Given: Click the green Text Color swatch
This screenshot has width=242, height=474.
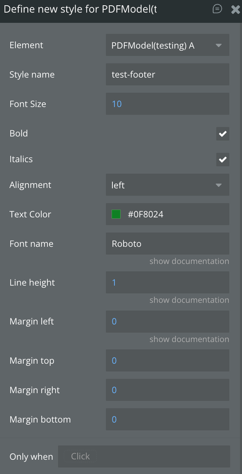Looking at the screenshot, I should 116,215.
